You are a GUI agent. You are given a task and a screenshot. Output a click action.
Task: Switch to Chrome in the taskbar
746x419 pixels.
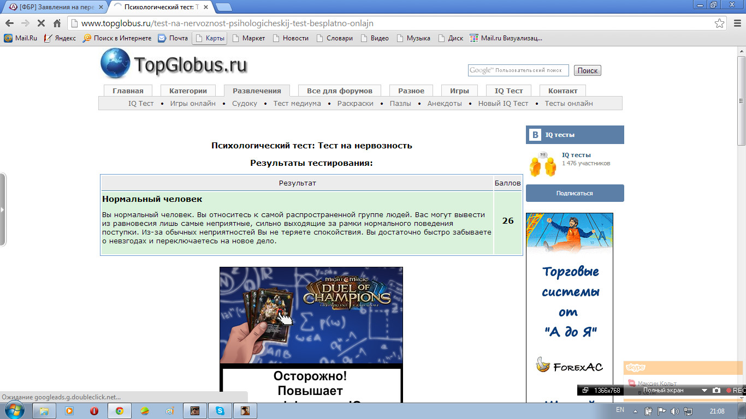tap(120, 411)
